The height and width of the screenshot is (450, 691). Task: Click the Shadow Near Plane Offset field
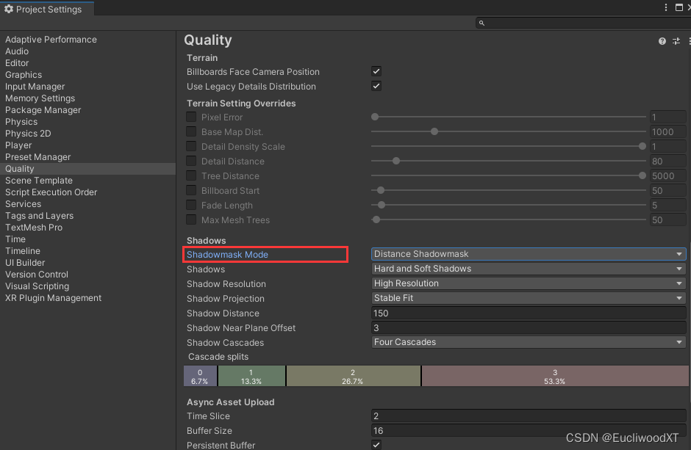coord(529,327)
